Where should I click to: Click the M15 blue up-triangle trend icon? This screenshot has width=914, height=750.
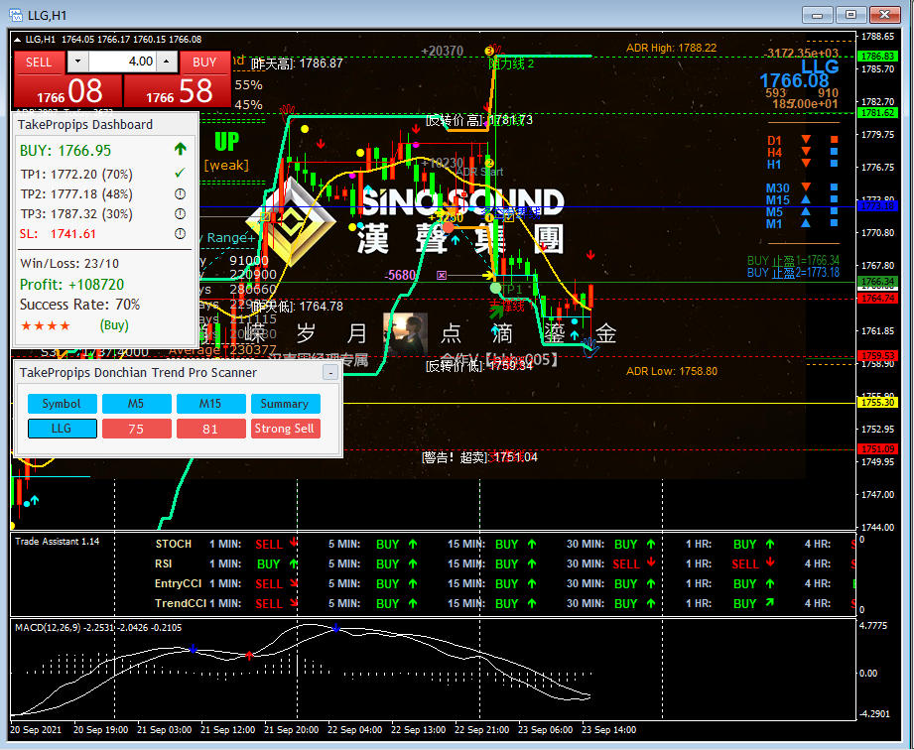tap(806, 200)
